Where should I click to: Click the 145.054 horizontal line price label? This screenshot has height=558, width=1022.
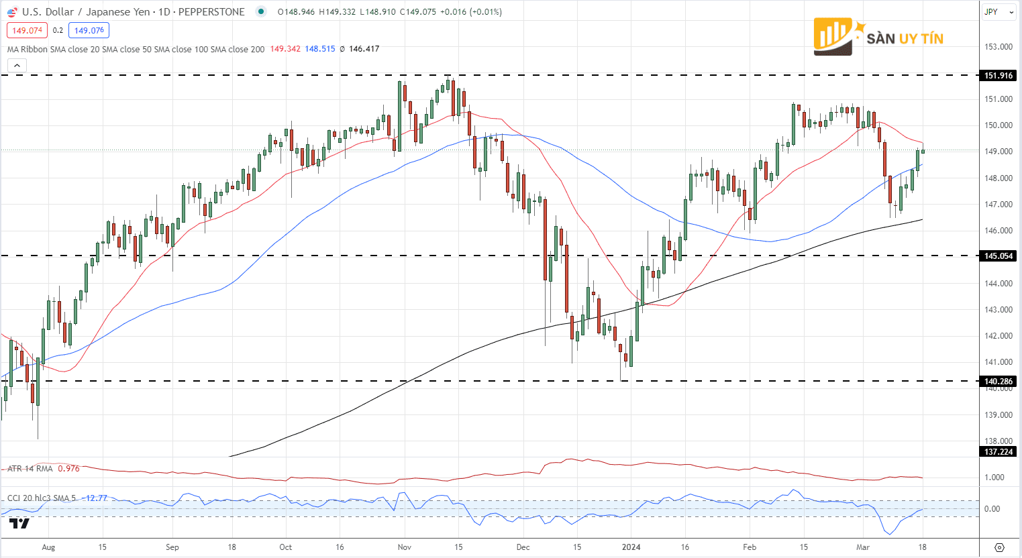coord(999,256)
